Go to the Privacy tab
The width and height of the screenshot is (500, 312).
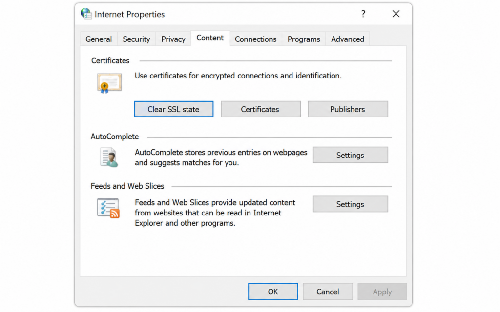pyautogui.click(x=173, y=39)
